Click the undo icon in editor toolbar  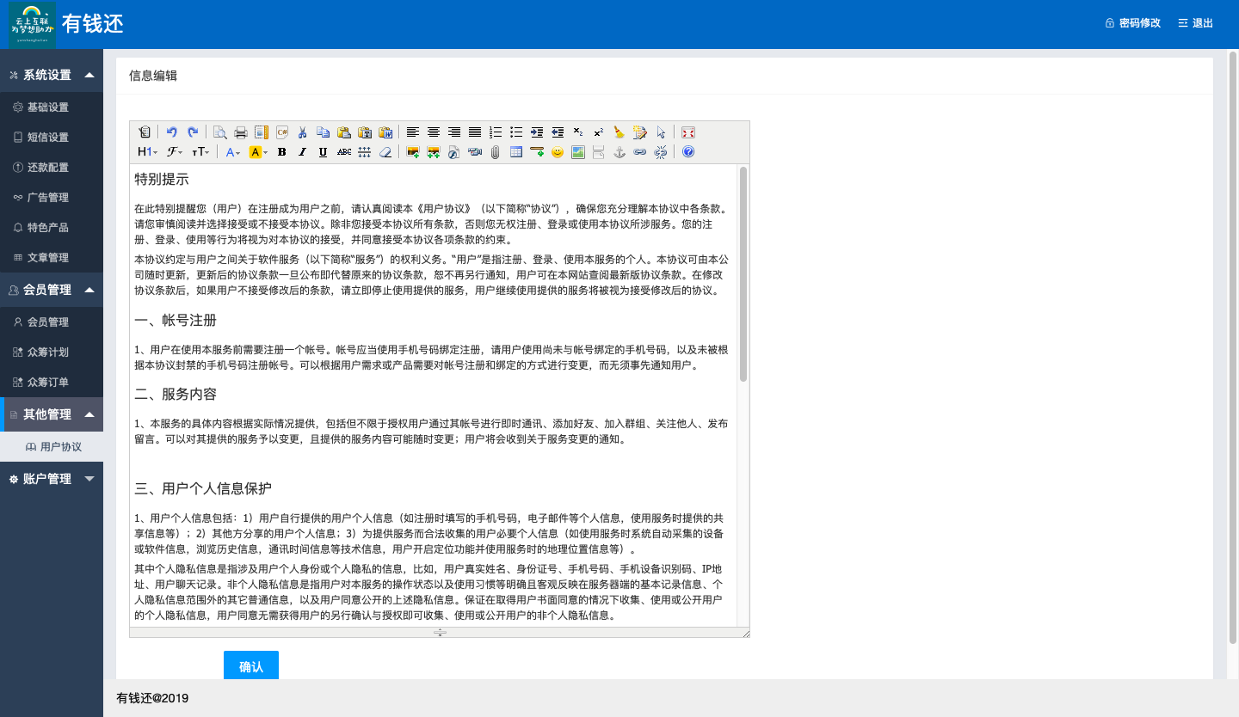coord(172,132)
